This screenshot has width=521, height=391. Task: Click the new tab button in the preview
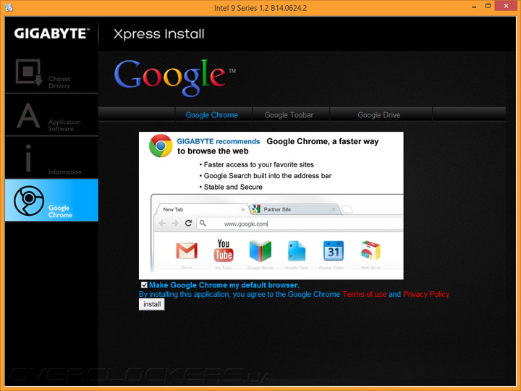tap(347, 209)
